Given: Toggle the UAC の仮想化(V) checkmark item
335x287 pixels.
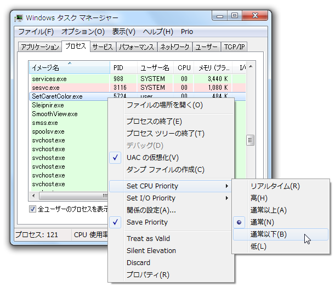Looking at the screenshot, I should pyautogui.click(x=171, y=158).
